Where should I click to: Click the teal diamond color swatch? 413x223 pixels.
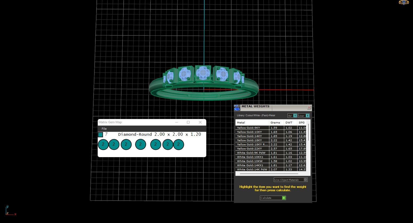(x=100, y=135)
